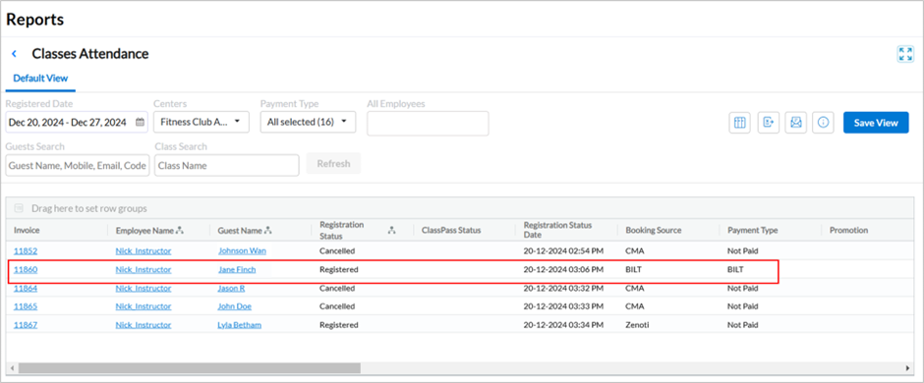Sort by Registration Status Date column header
Image resolution: width=924 pixels, height=383 pixels.
(x=558, y=230)
